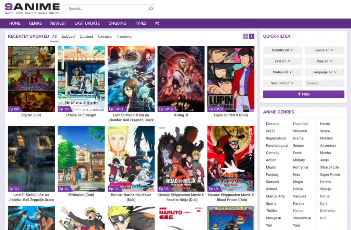Image resolution: width=351 pixels, height=230 pixels.
Task: Switch to the Dubbed tab
Action: (x=86, y=36)
